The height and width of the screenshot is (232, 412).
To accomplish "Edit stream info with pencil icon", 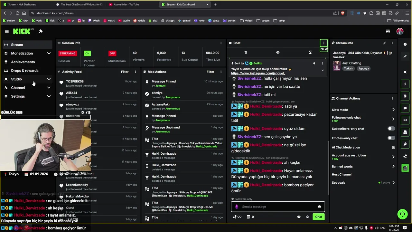I will (384, 43).
